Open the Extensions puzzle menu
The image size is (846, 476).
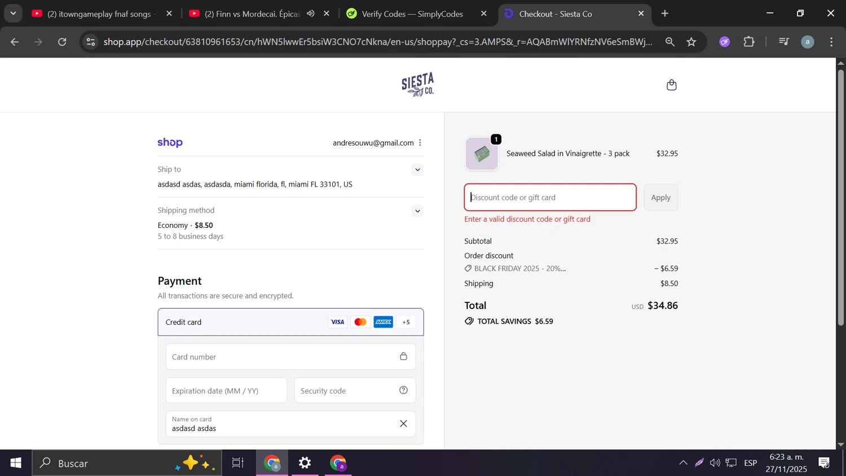pyautogui.click(x=749, y=42)
